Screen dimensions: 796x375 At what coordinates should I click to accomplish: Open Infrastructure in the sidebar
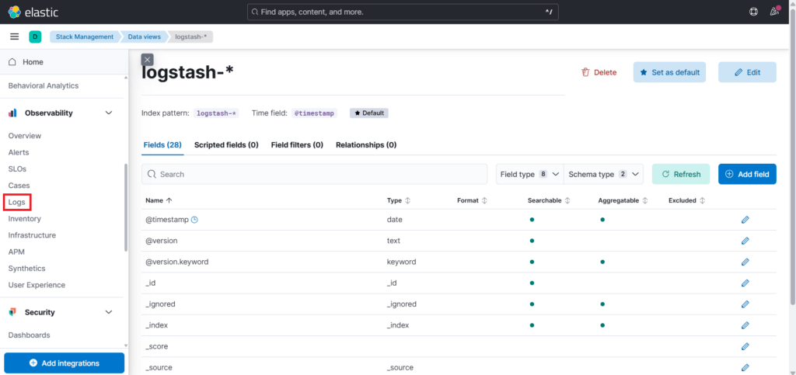(x=32, y=235)
